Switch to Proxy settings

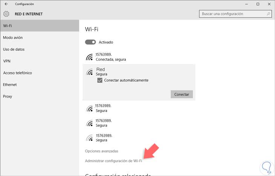[x=8, y=96]
